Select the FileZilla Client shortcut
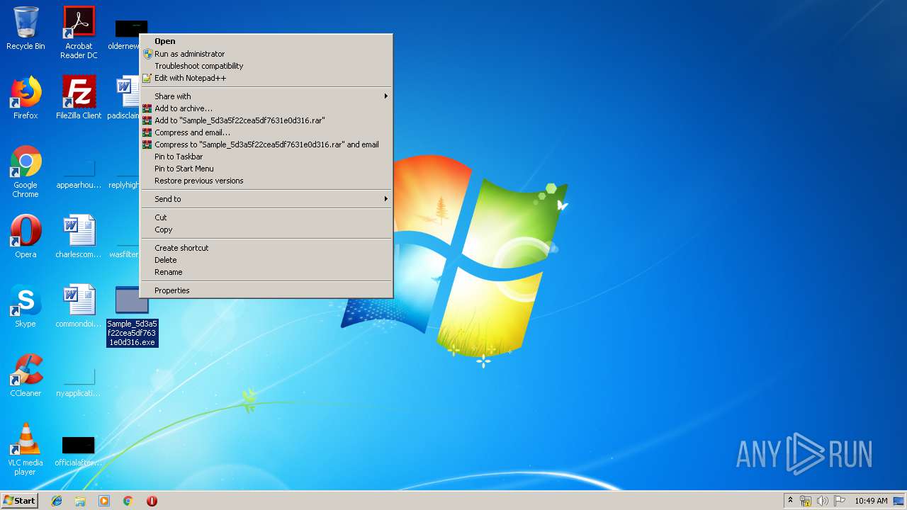Image resolution: width=907 pixels, height=510 pixels. pyautogui.click(x=79, y=98)
